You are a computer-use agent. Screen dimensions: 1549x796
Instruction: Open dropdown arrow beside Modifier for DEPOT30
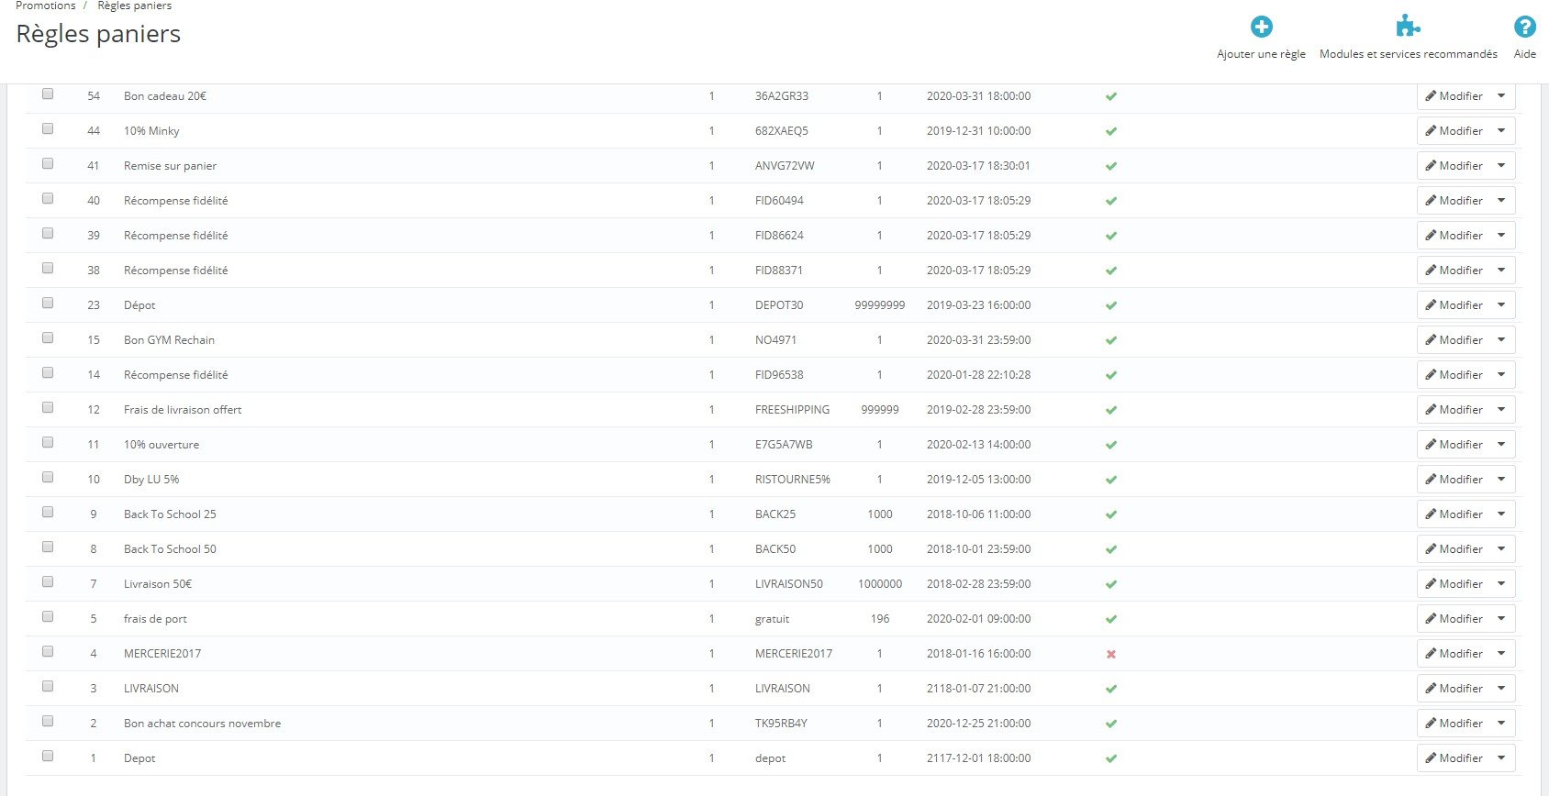pos(1501,304)
